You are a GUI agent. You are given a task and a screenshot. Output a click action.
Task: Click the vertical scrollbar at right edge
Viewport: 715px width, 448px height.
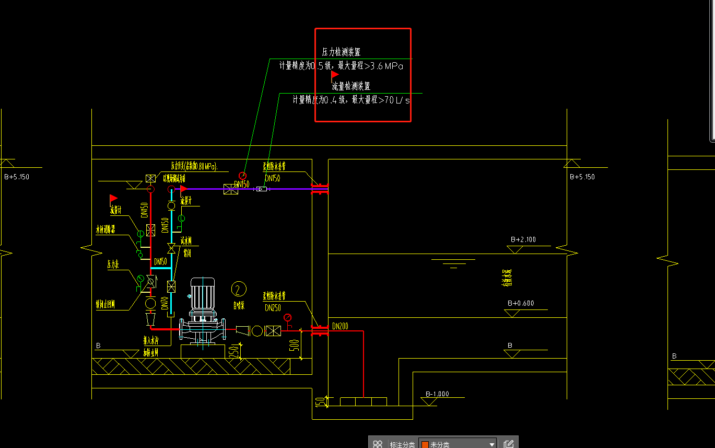click(712, 71)
